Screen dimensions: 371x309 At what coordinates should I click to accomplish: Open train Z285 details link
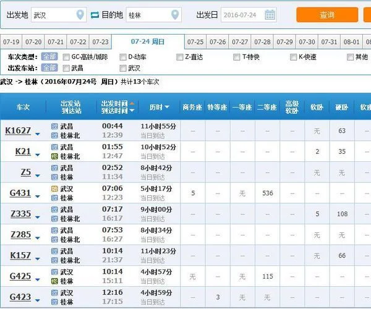pos(21,234)
